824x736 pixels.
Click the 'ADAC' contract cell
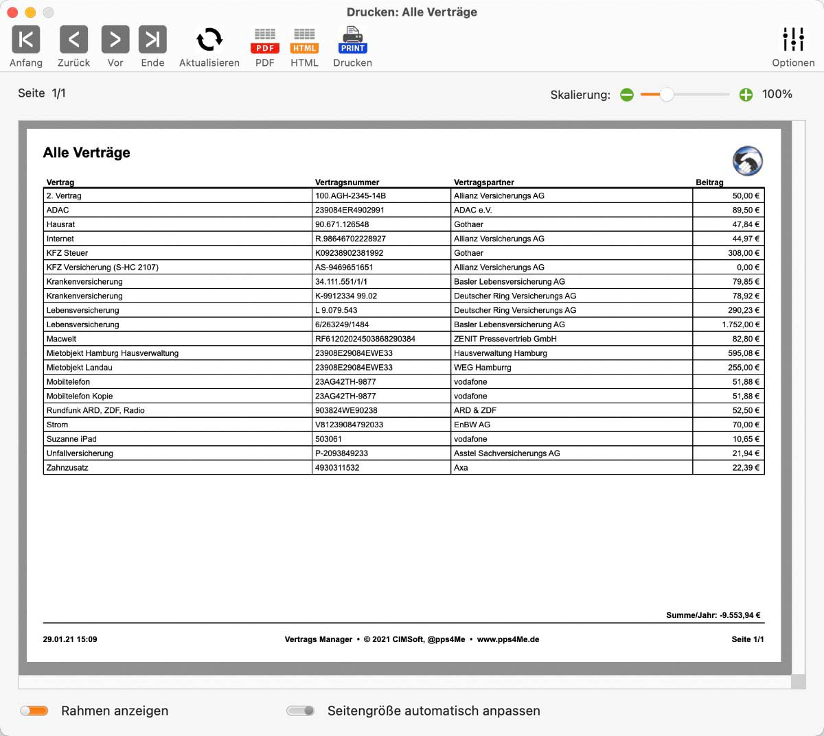(x=177, y=210)
